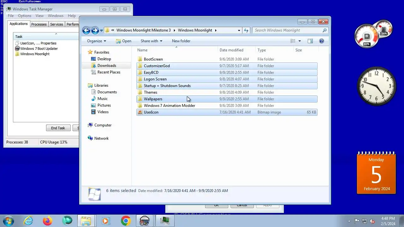The height and width of the screenshot is (227, 404).
Task: Click the calendar gadget showing Monday 5
Action: coord(376,173)
